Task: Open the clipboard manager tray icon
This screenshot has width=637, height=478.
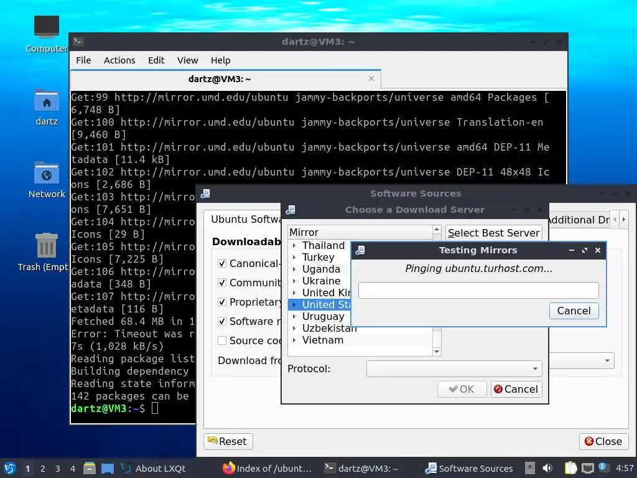Action: [x=570, y=468]
